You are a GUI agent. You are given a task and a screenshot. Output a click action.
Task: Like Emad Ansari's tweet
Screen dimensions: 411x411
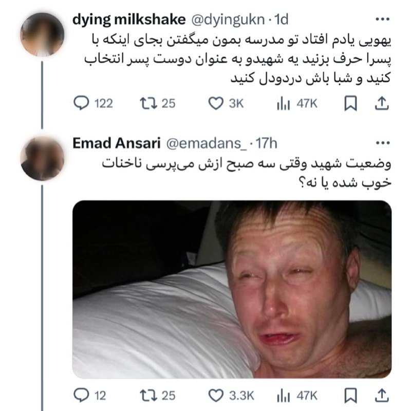pos(215,395)
